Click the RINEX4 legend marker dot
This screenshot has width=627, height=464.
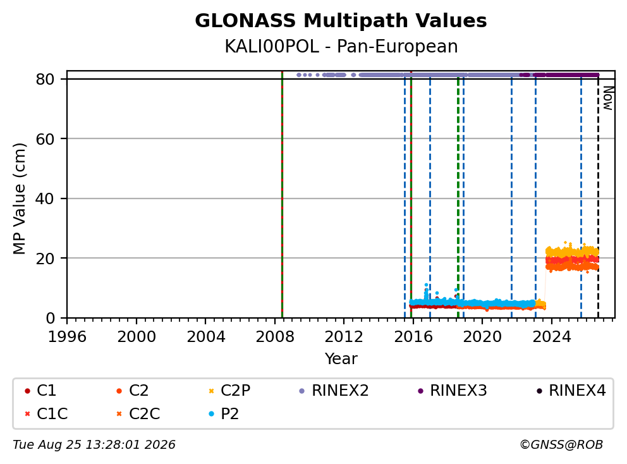(x=539, y=391)
